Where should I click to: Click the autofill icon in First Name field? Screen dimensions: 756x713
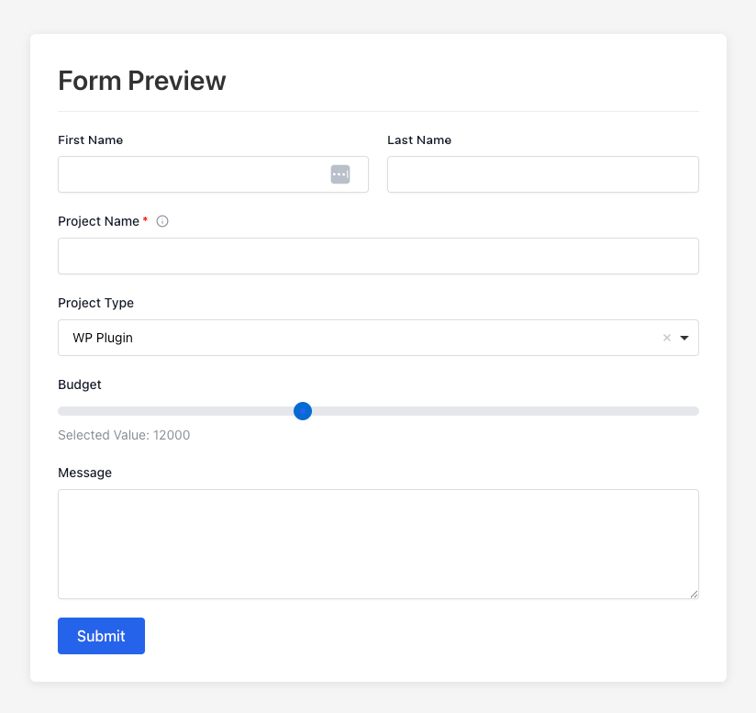pos(340,174)
